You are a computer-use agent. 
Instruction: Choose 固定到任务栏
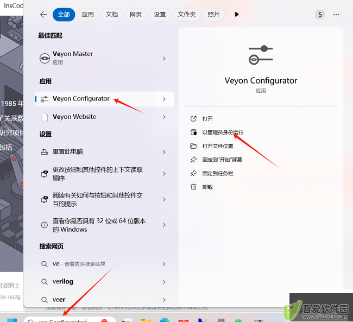pyautogui.click(x=212, y=174)
